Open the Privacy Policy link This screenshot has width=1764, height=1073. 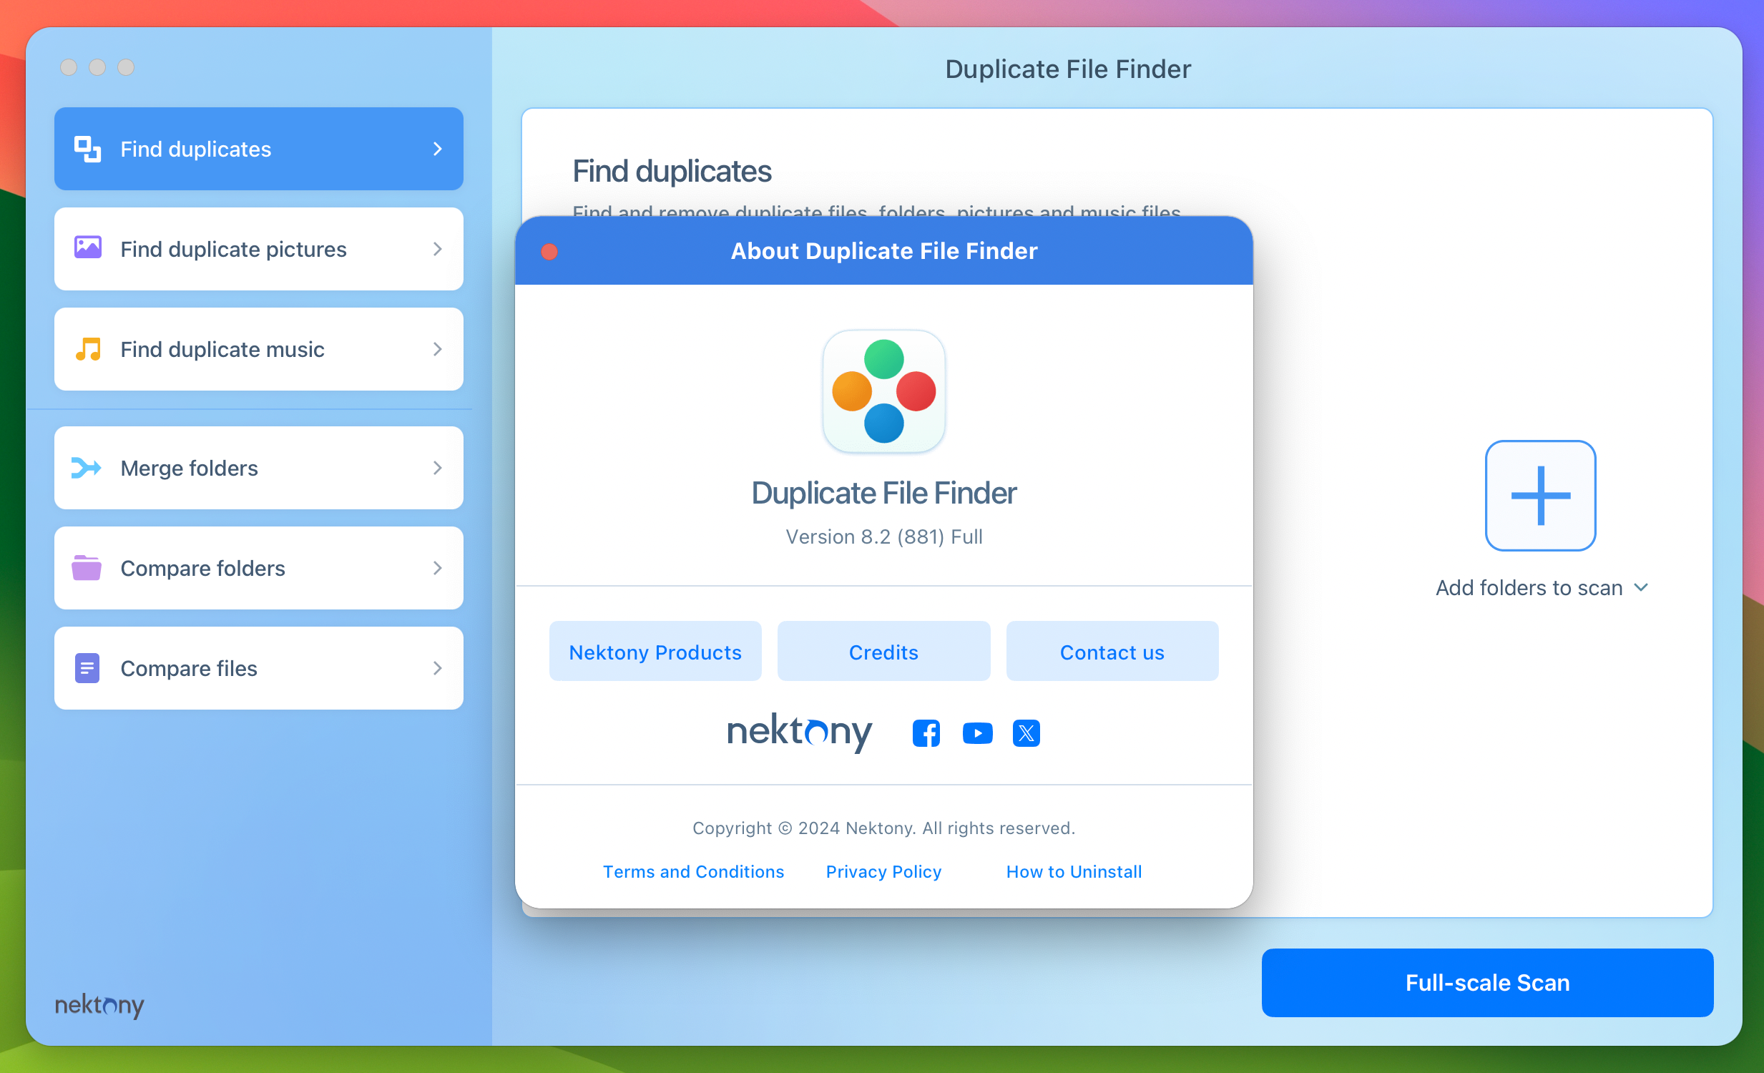coord(883,871)
